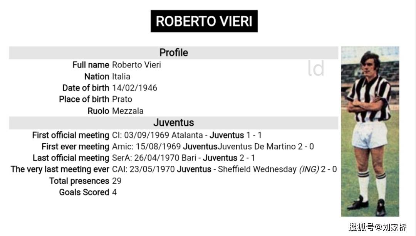Image resolution: width=416 pixels, height=236 pixels.
Task: Click the Sheffield Wednesday team name
Action: coord(257,170)
